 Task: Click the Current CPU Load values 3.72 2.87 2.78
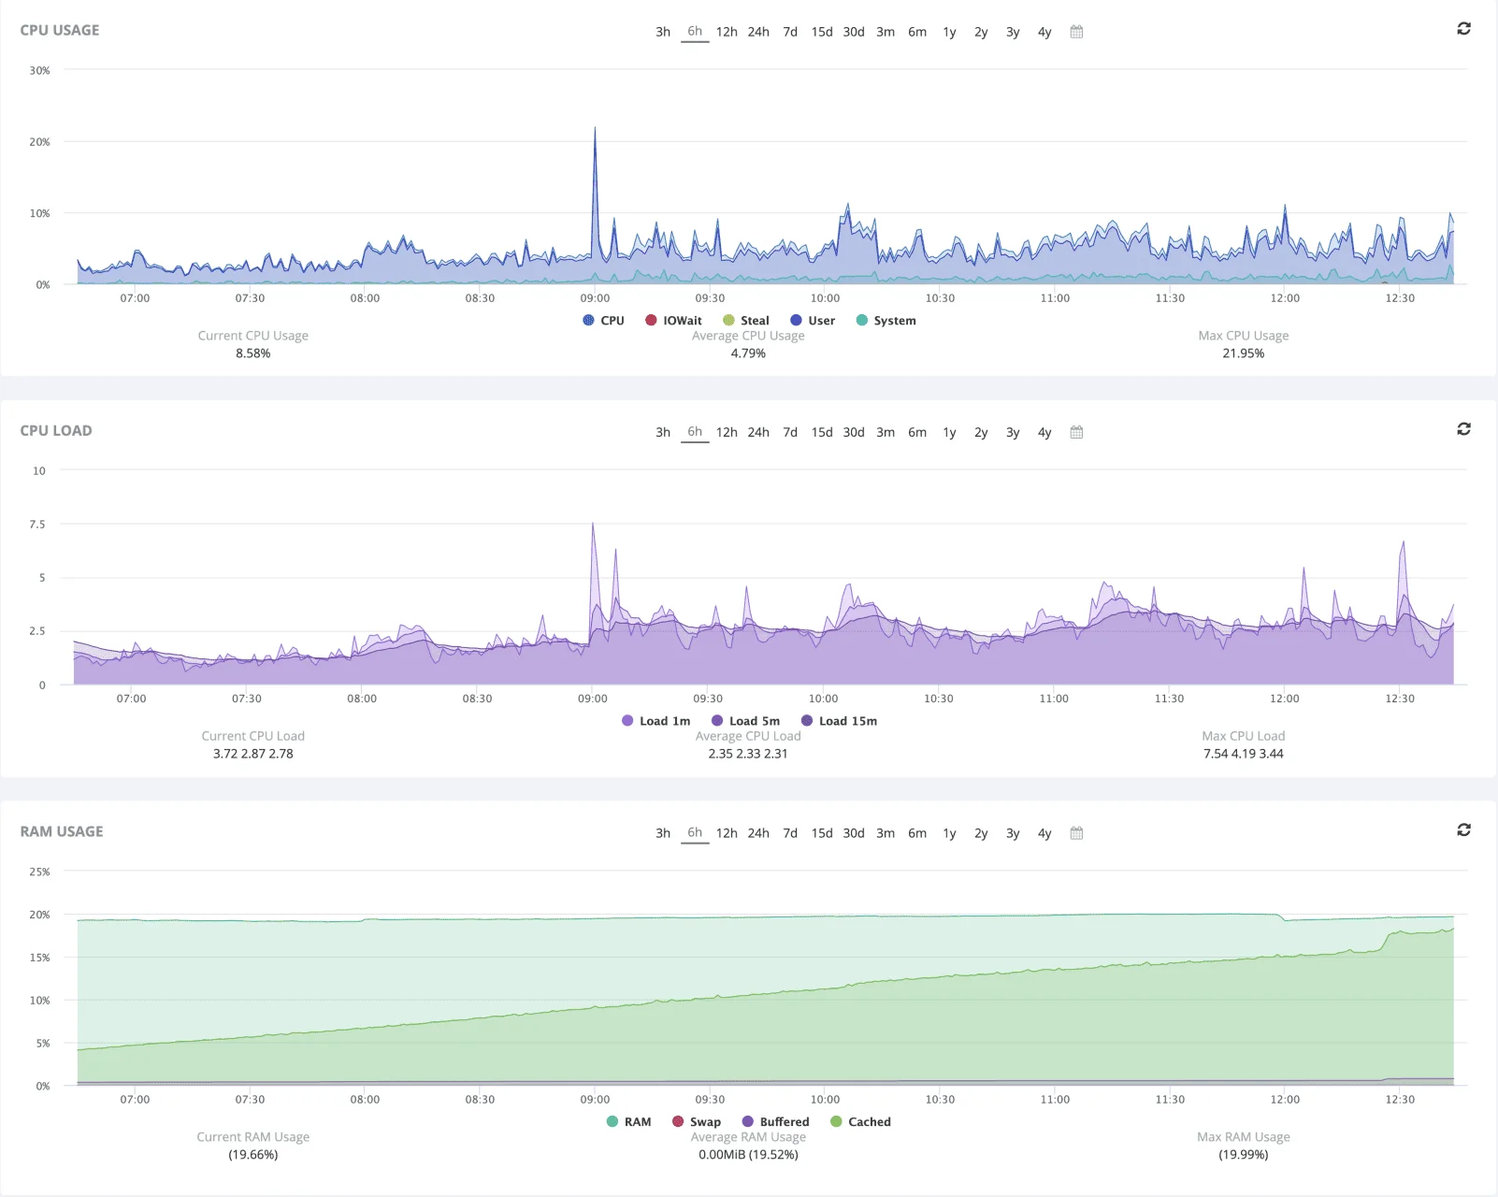[252, 754]
